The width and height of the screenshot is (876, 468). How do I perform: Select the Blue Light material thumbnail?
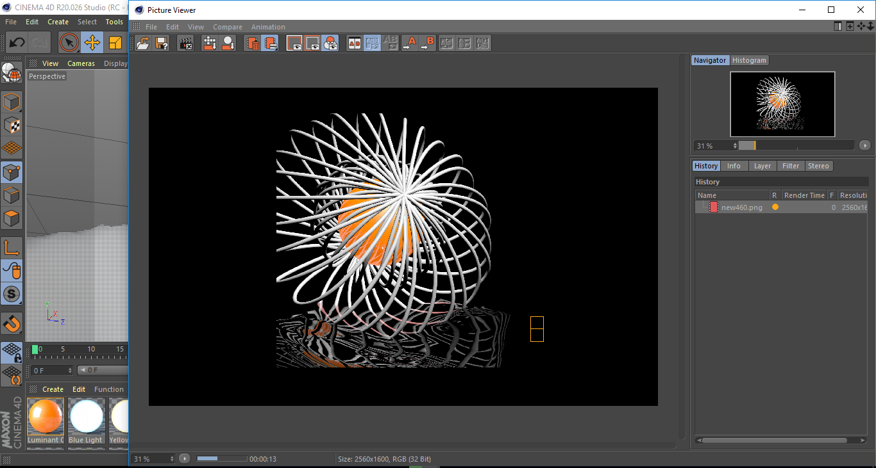pyautogui.click(x=86, y=417)
